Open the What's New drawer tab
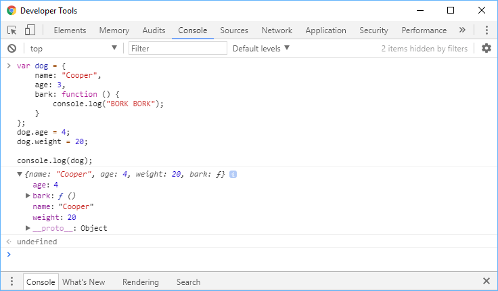The image size is (498, 291). [x=83, y=282]
